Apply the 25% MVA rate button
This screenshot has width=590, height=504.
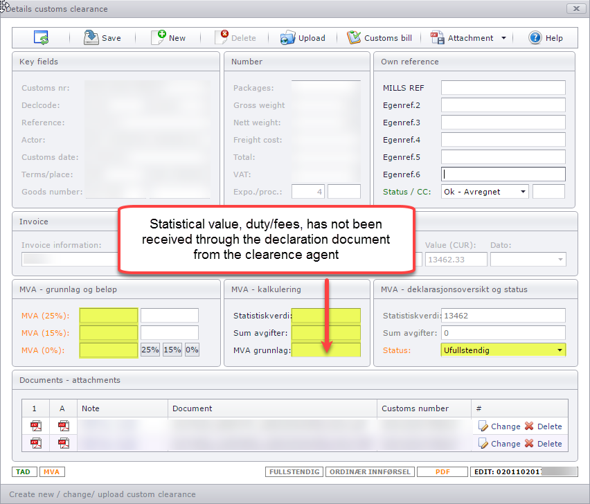click(150, 350)
